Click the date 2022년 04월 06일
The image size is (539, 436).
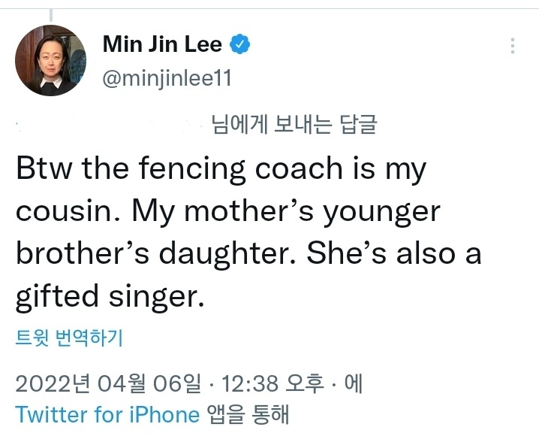(108, 384)
